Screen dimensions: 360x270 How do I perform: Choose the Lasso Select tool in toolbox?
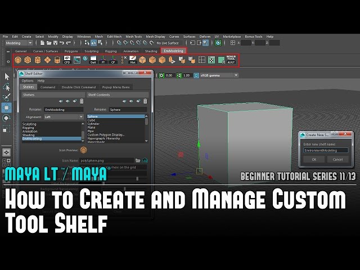[x=7, y=87]
